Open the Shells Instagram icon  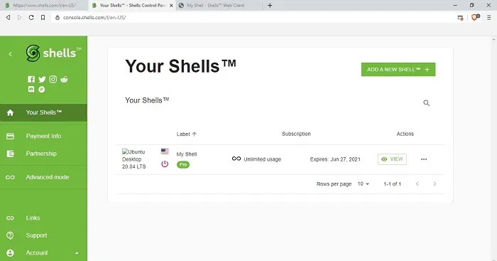click(53, 80)
